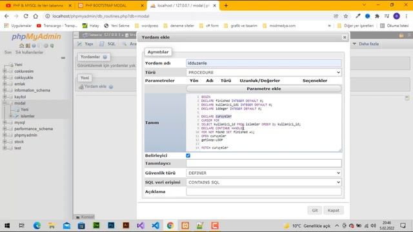Collapse all navigation tree items icon
The image size is (413, 232).
63,57
